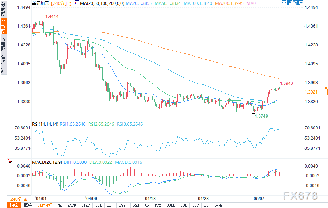
Task: Click the play-arrow chart icon in top toolbar
Action: (x=296, y=3)
